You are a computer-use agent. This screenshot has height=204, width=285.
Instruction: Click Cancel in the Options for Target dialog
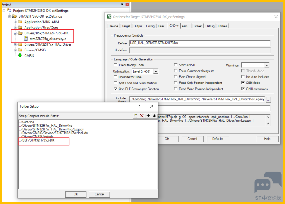tap(192, 139)
